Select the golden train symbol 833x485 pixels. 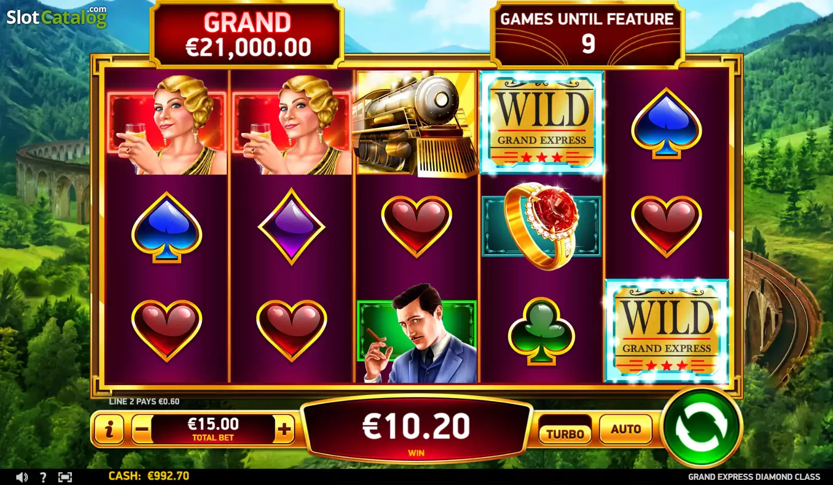click(416, 123)
